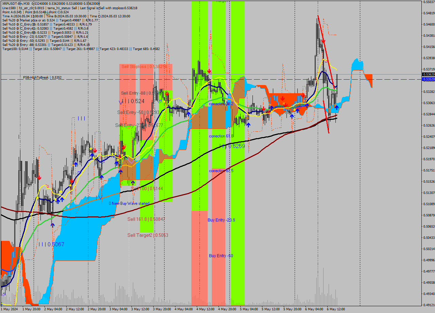Click the 0.53282 price axis value
435x313 pixels.
pos(429,92)
